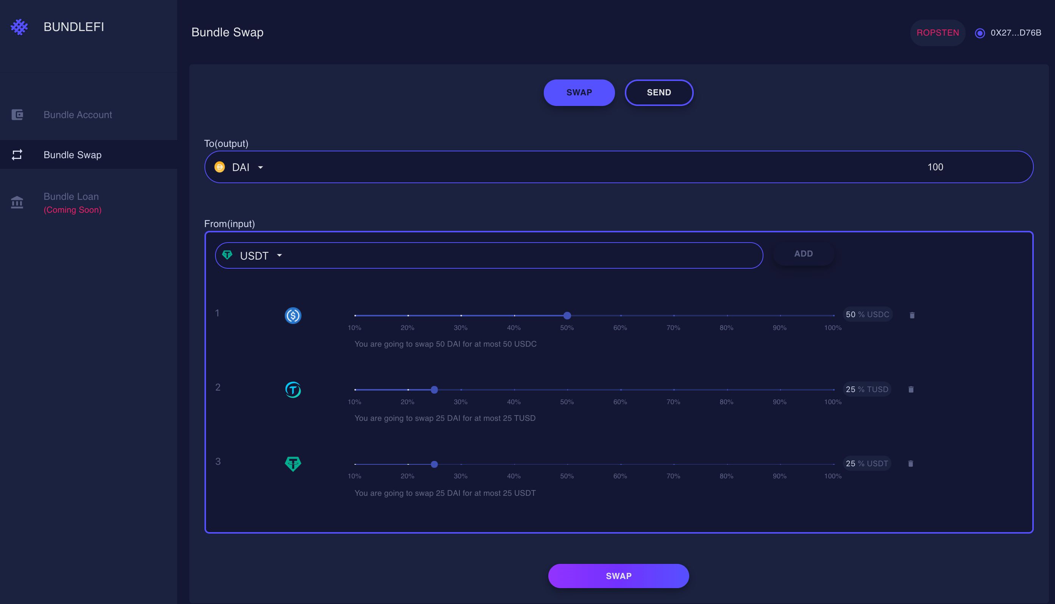
Task: Click the 10% label on USDC slider
Action: [x=354, y=328]
